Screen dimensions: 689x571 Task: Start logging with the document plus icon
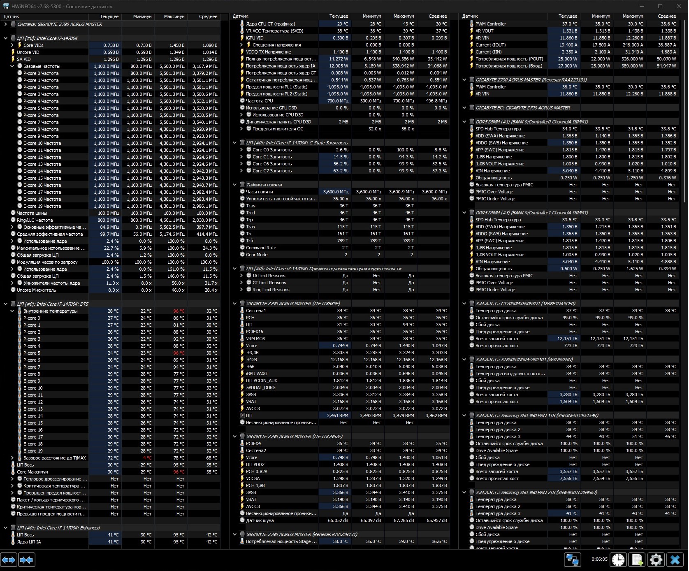(x=637, y=560)
